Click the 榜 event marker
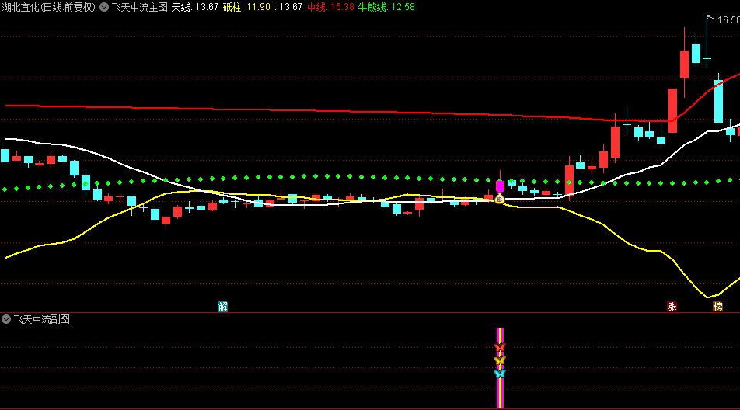740x410 pixels. (717, 307)
